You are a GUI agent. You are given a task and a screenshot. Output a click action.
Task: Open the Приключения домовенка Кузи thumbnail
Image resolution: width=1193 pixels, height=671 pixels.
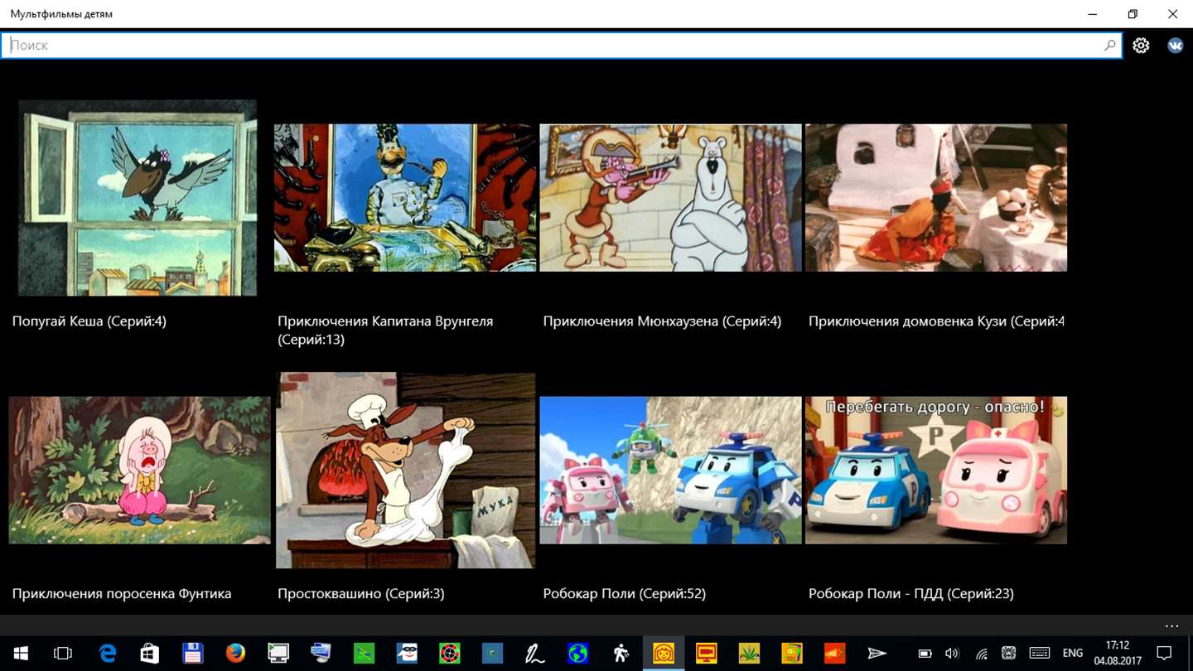(936, 198)
